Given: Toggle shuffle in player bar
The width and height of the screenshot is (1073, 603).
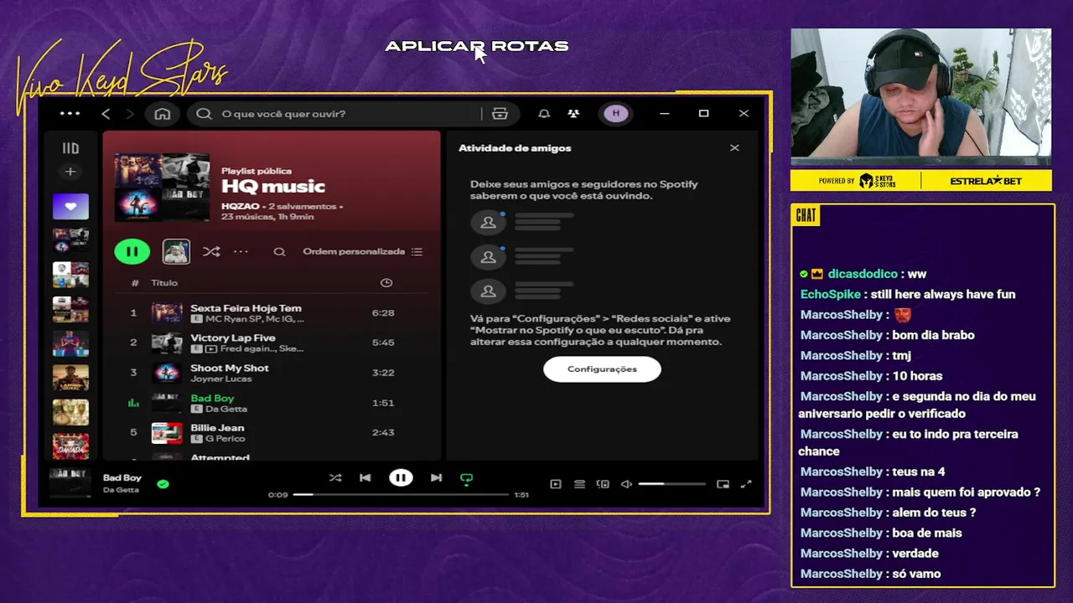Looking at the screenshot, I should pyautogui.click(x=335, y=478).
